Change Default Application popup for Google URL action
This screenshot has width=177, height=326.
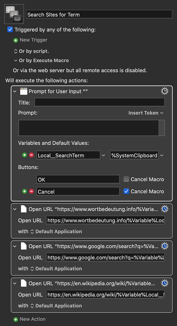point(56,269)
